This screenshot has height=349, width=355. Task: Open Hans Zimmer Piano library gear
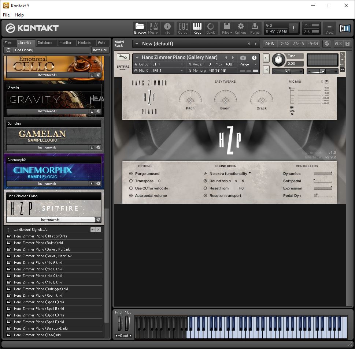[98, 220]
